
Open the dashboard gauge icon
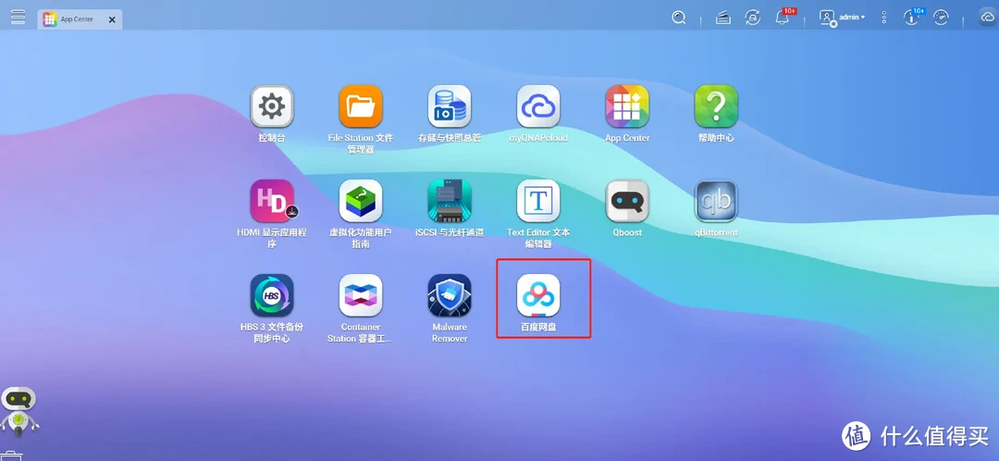(x=941, y=18)
